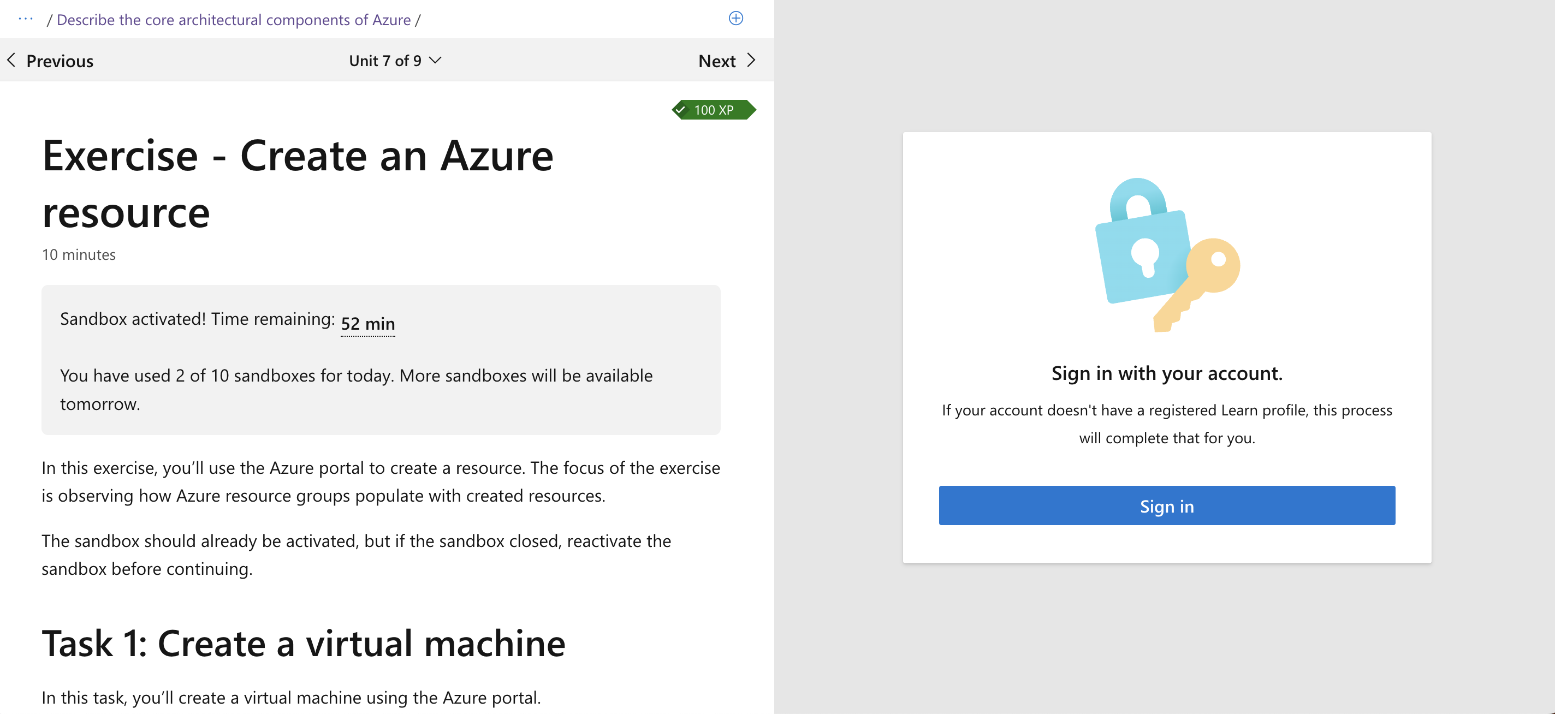
Task: Click the 'Task 1: Create a virtual machine' heading
Action: pos(304,644)
